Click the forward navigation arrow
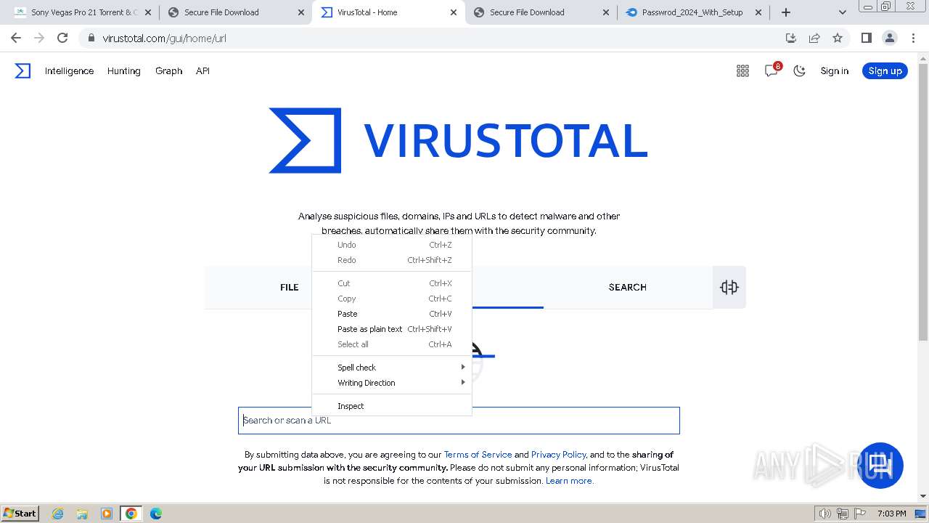Image resolution: width=929 pixels, height=523 pixels. click(x=39, y=38)
